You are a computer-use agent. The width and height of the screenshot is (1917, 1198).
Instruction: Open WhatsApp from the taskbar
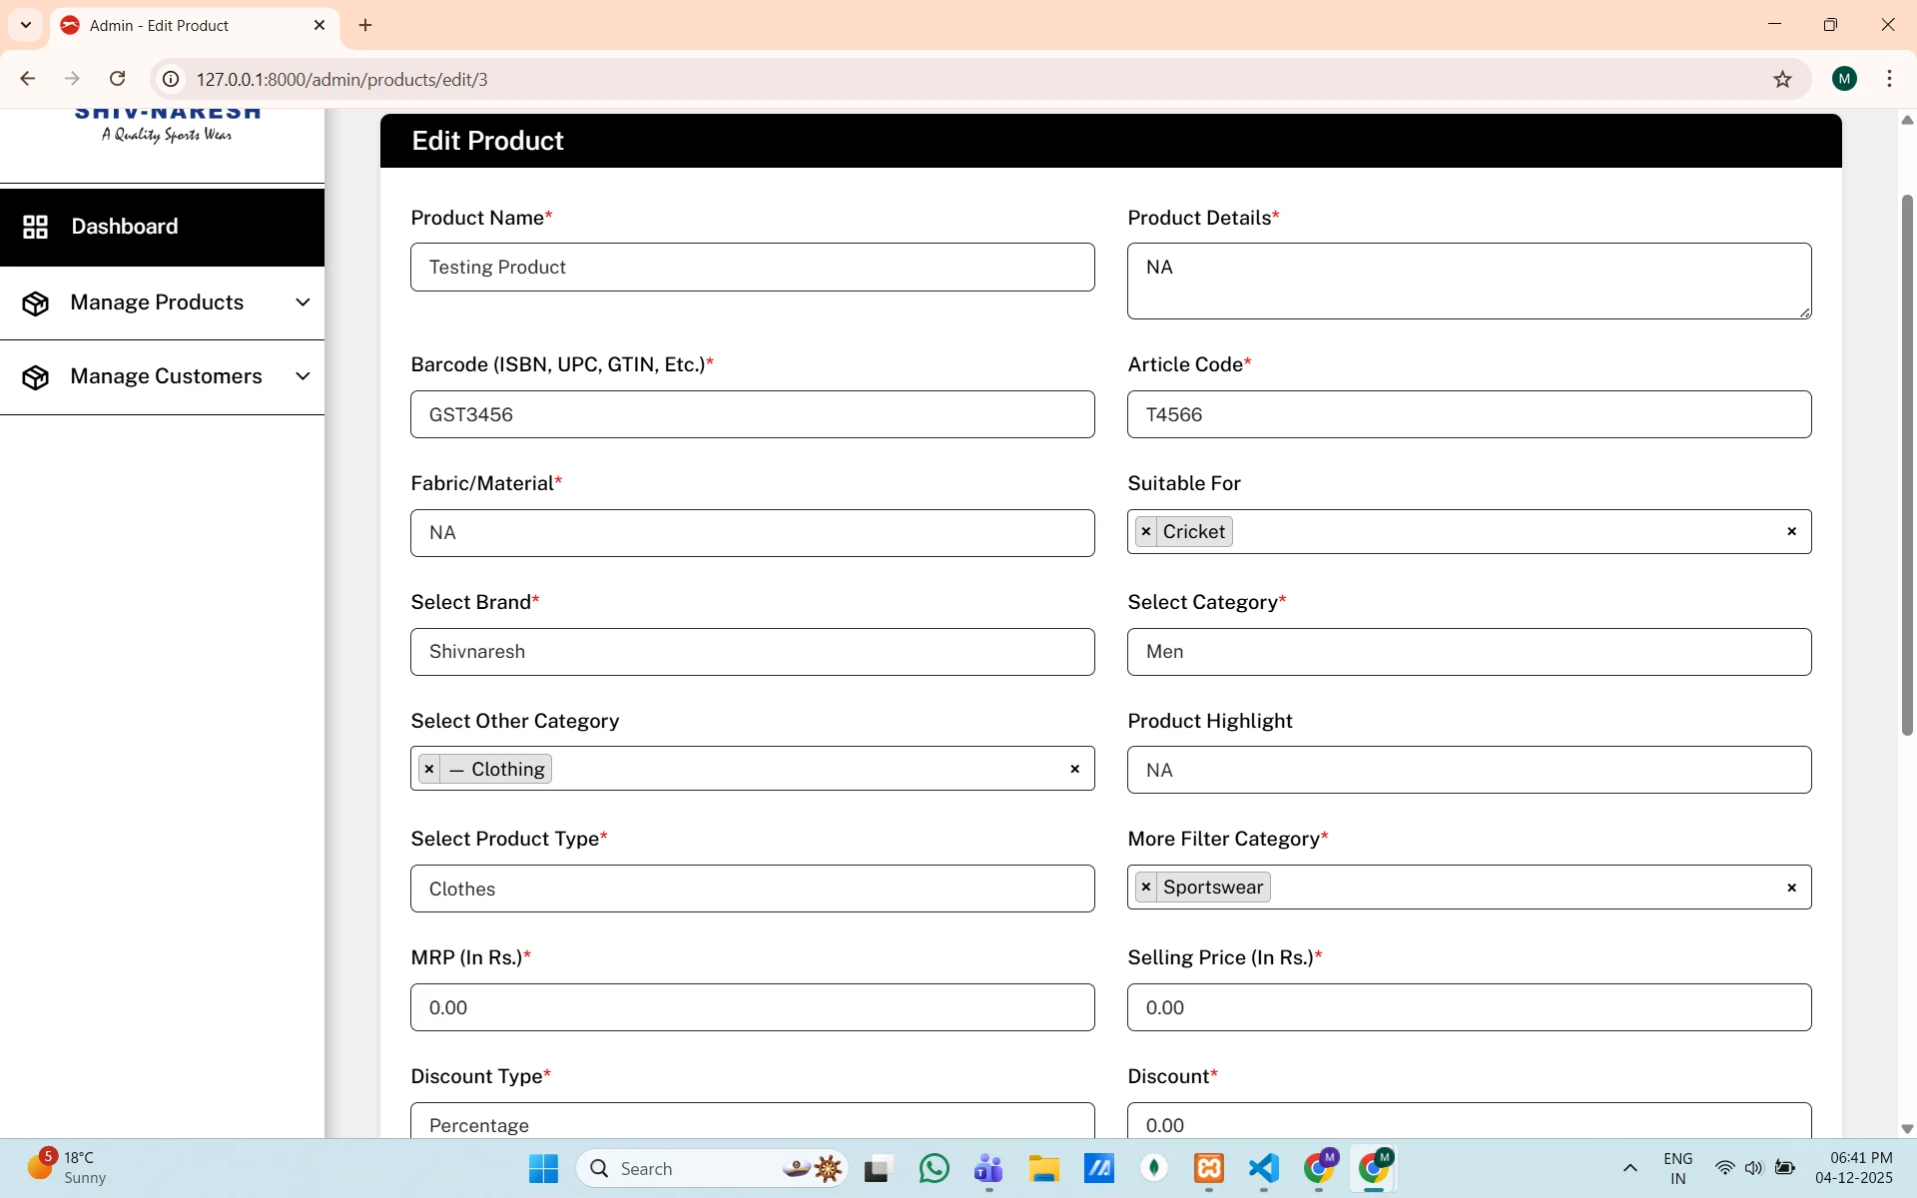click(934, 1168)
